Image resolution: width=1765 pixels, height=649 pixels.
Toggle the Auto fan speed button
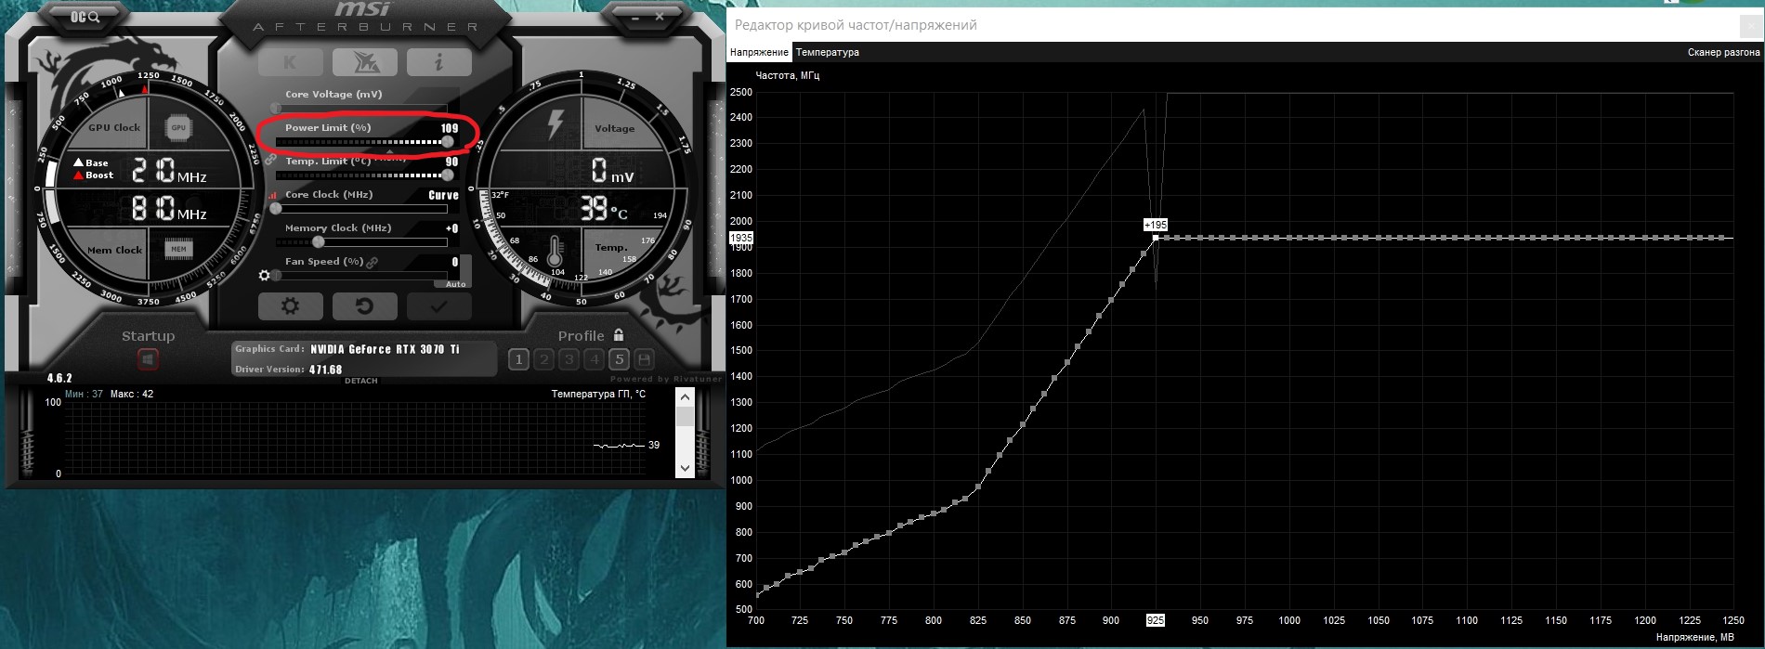[455, 284]
